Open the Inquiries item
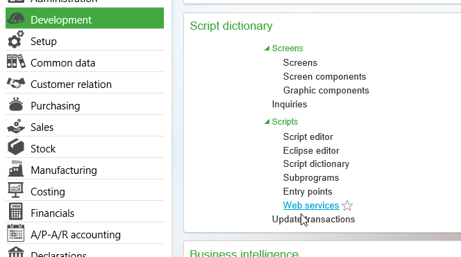 290,104
